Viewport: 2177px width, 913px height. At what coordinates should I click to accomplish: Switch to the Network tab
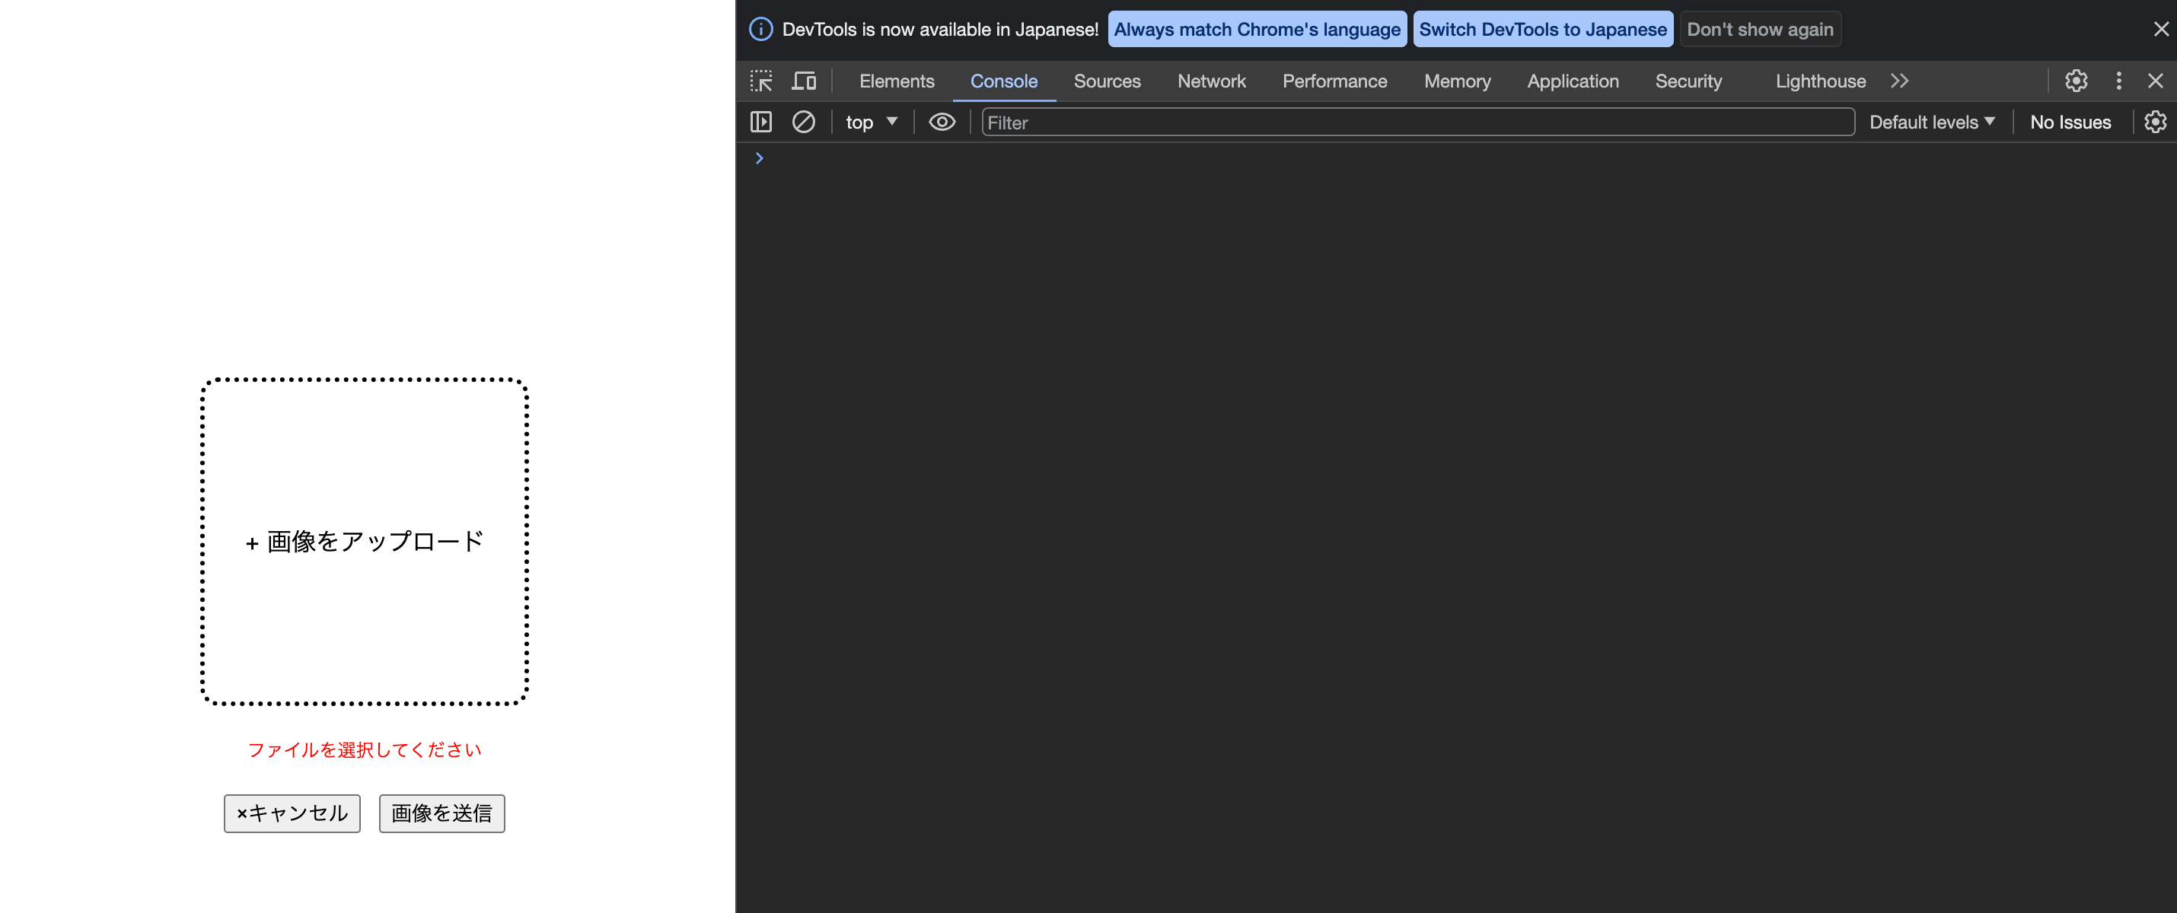tap(1211, 81)
